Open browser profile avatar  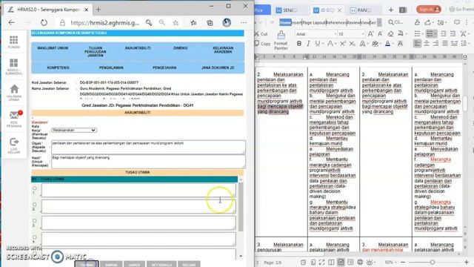[x=227, y=22]
